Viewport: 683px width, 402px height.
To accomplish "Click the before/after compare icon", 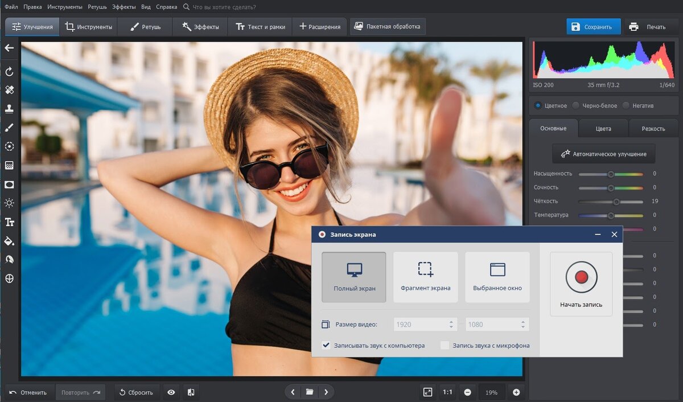I will coord(191,392).
